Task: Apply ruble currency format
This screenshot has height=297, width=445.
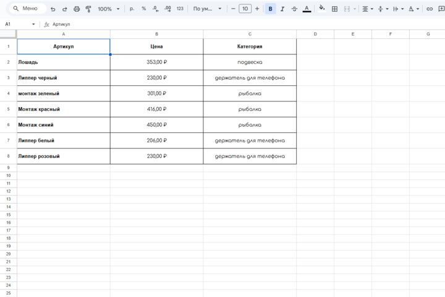Action: (x=132, y=9)
